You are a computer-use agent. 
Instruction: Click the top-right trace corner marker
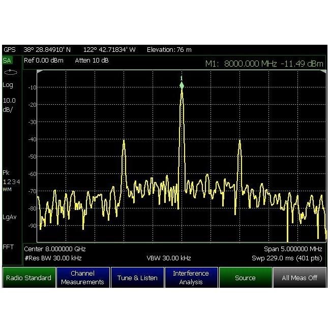pos(323,72)
